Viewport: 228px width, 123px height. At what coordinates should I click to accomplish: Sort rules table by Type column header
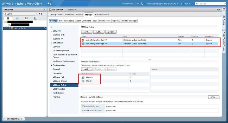pos(150,36)
